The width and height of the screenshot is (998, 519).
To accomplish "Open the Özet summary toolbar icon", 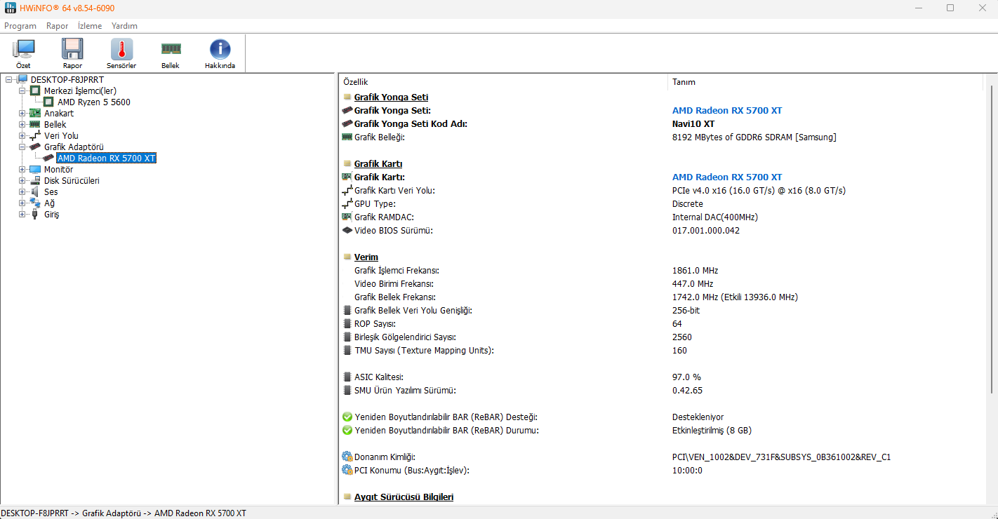I will [x=24, y=54].
